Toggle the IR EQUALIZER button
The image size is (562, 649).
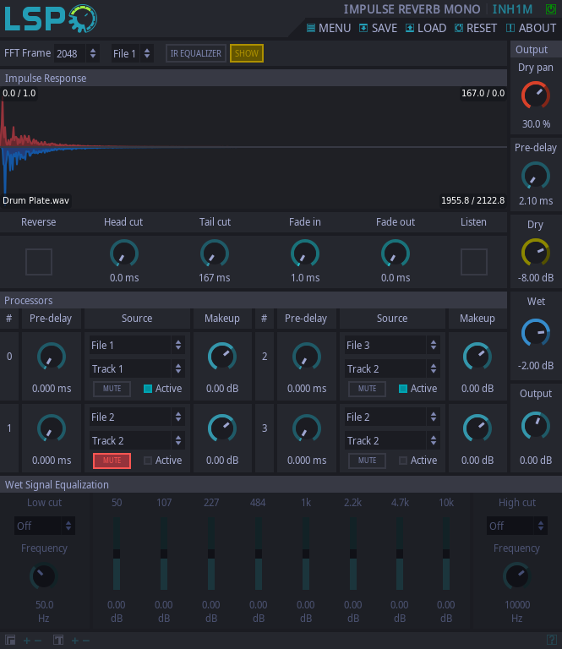pyautogui.click(x=196, y=53)
